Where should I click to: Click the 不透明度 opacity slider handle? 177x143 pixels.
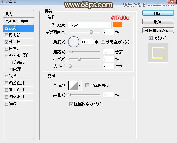click(91, 32)
